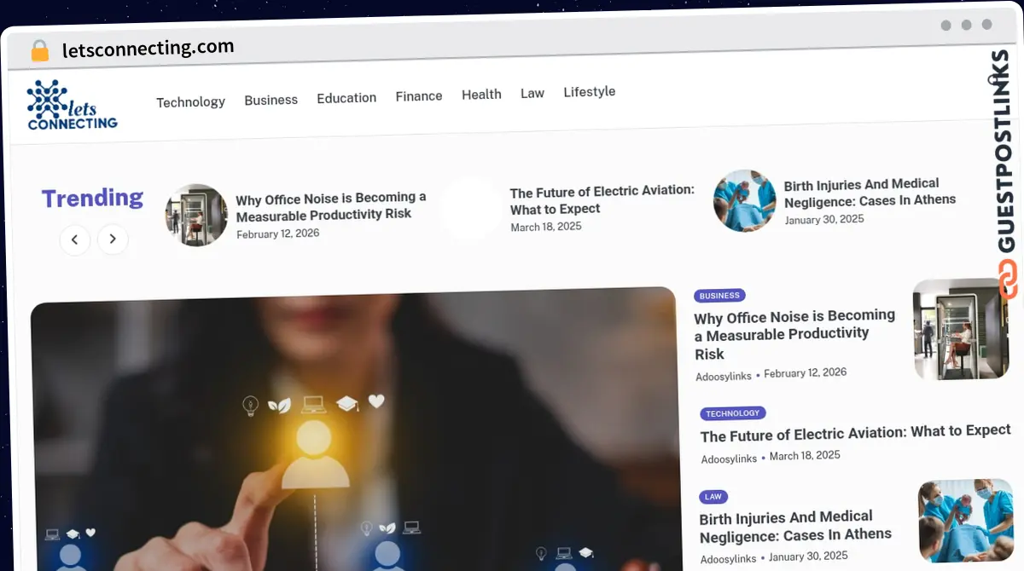Click trending date January 30, 2025

(824, 220)
